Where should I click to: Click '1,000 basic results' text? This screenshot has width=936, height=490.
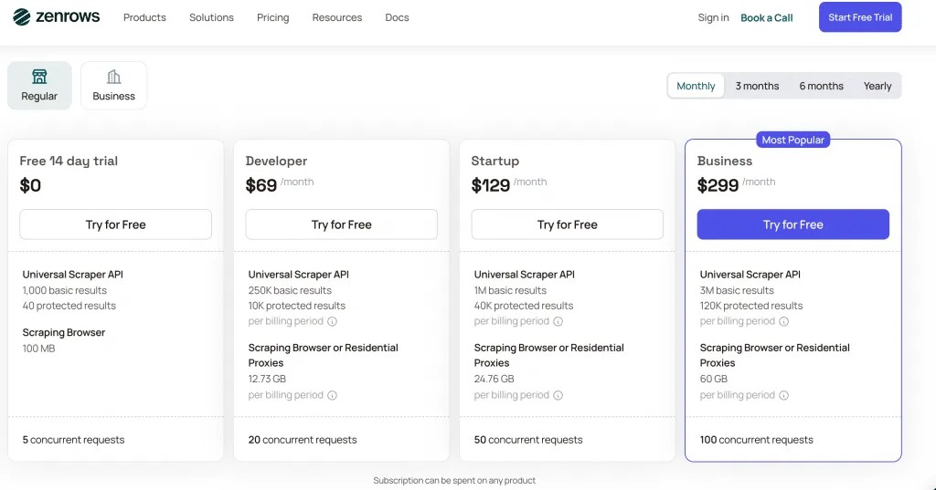click(x=65, y=290)
